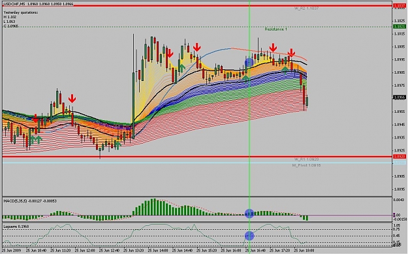
Task: Click the 1.1015 price scale label
Action: [x=400, y=34]
